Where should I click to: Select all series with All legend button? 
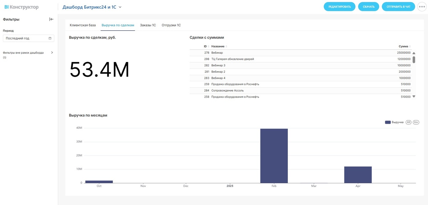pyautogui.click(x=408, y=122)
